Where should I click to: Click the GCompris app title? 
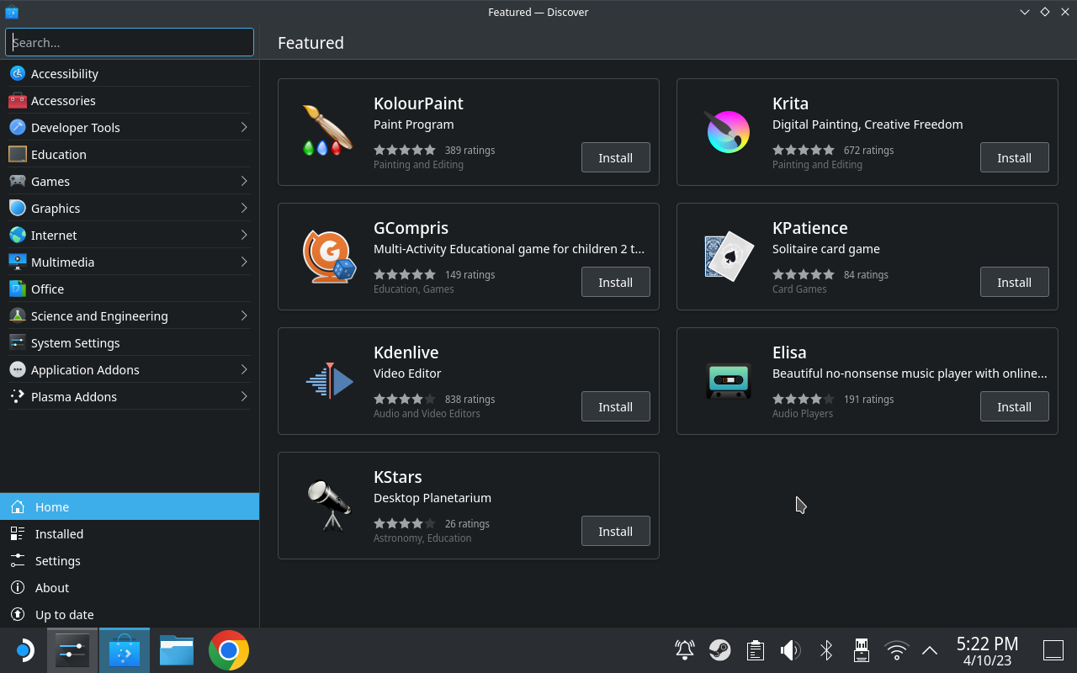(x=411, y=228)
